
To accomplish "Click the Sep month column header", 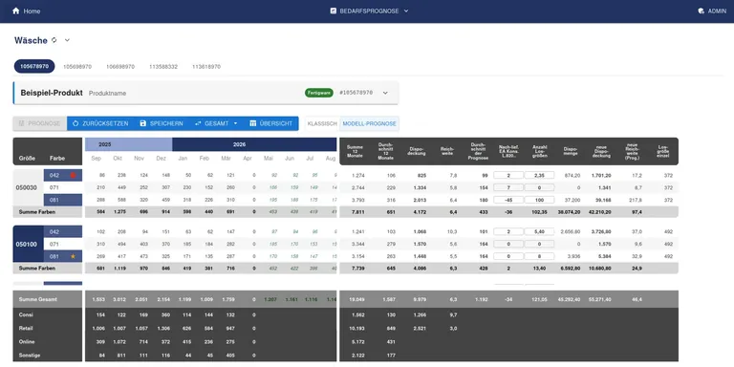I will tap(96, 159).
